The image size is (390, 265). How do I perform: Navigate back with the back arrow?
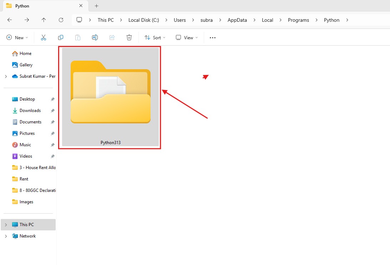(10, 20)
